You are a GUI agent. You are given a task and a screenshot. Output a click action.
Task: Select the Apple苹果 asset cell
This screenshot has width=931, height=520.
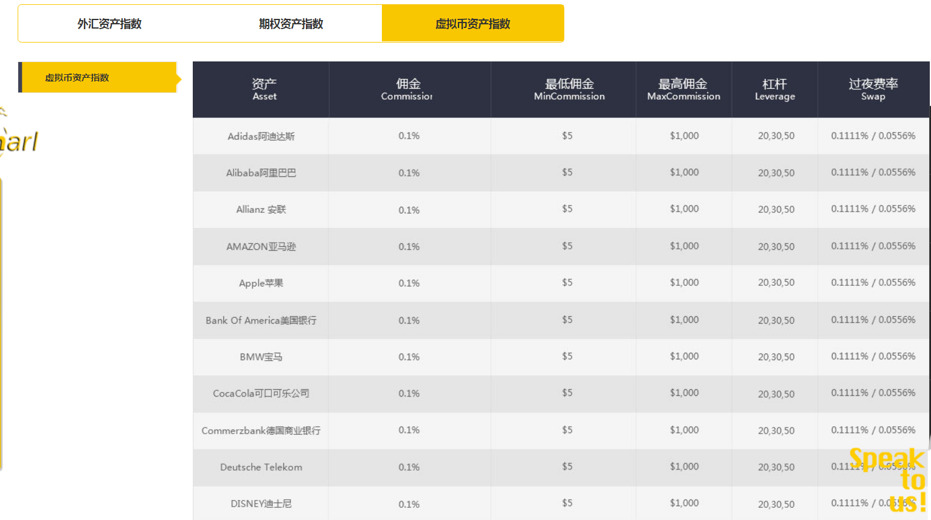tap(261, 283)
